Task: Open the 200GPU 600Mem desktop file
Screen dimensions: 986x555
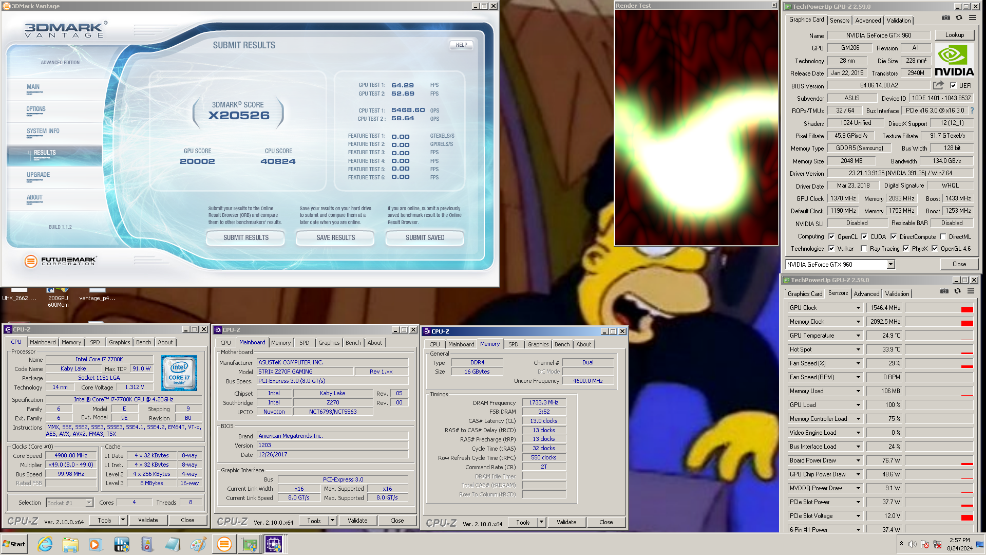Action: pos(58,298)
